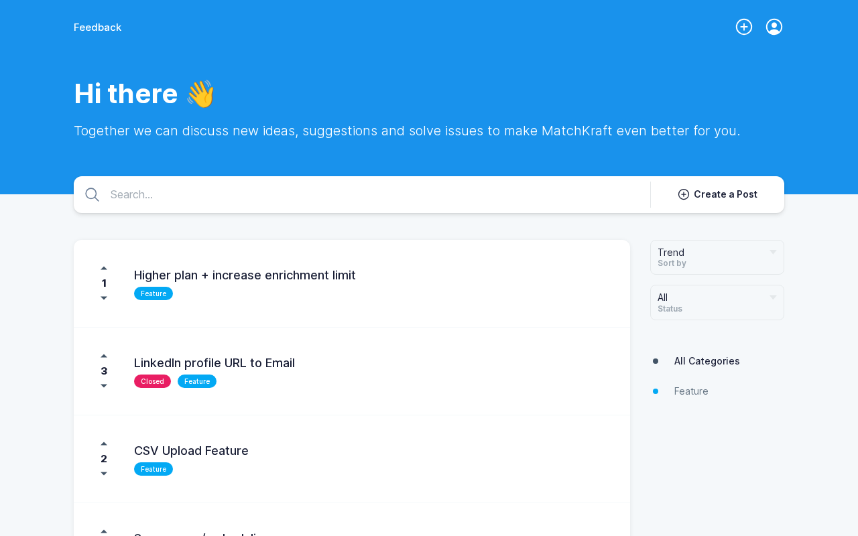This screenshot has height=536, width=858.
Task: Upvote the Higher plan enrichment limit post
Action: (x=104, y=268)
